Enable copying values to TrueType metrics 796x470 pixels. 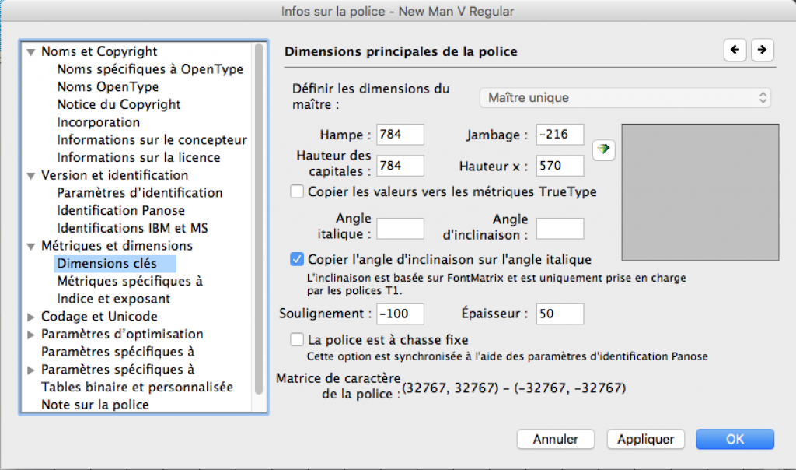[297, 191]
